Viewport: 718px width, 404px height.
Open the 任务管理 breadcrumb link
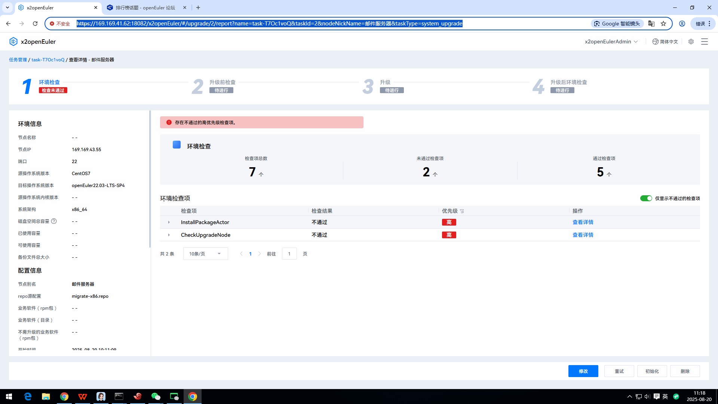18,60
